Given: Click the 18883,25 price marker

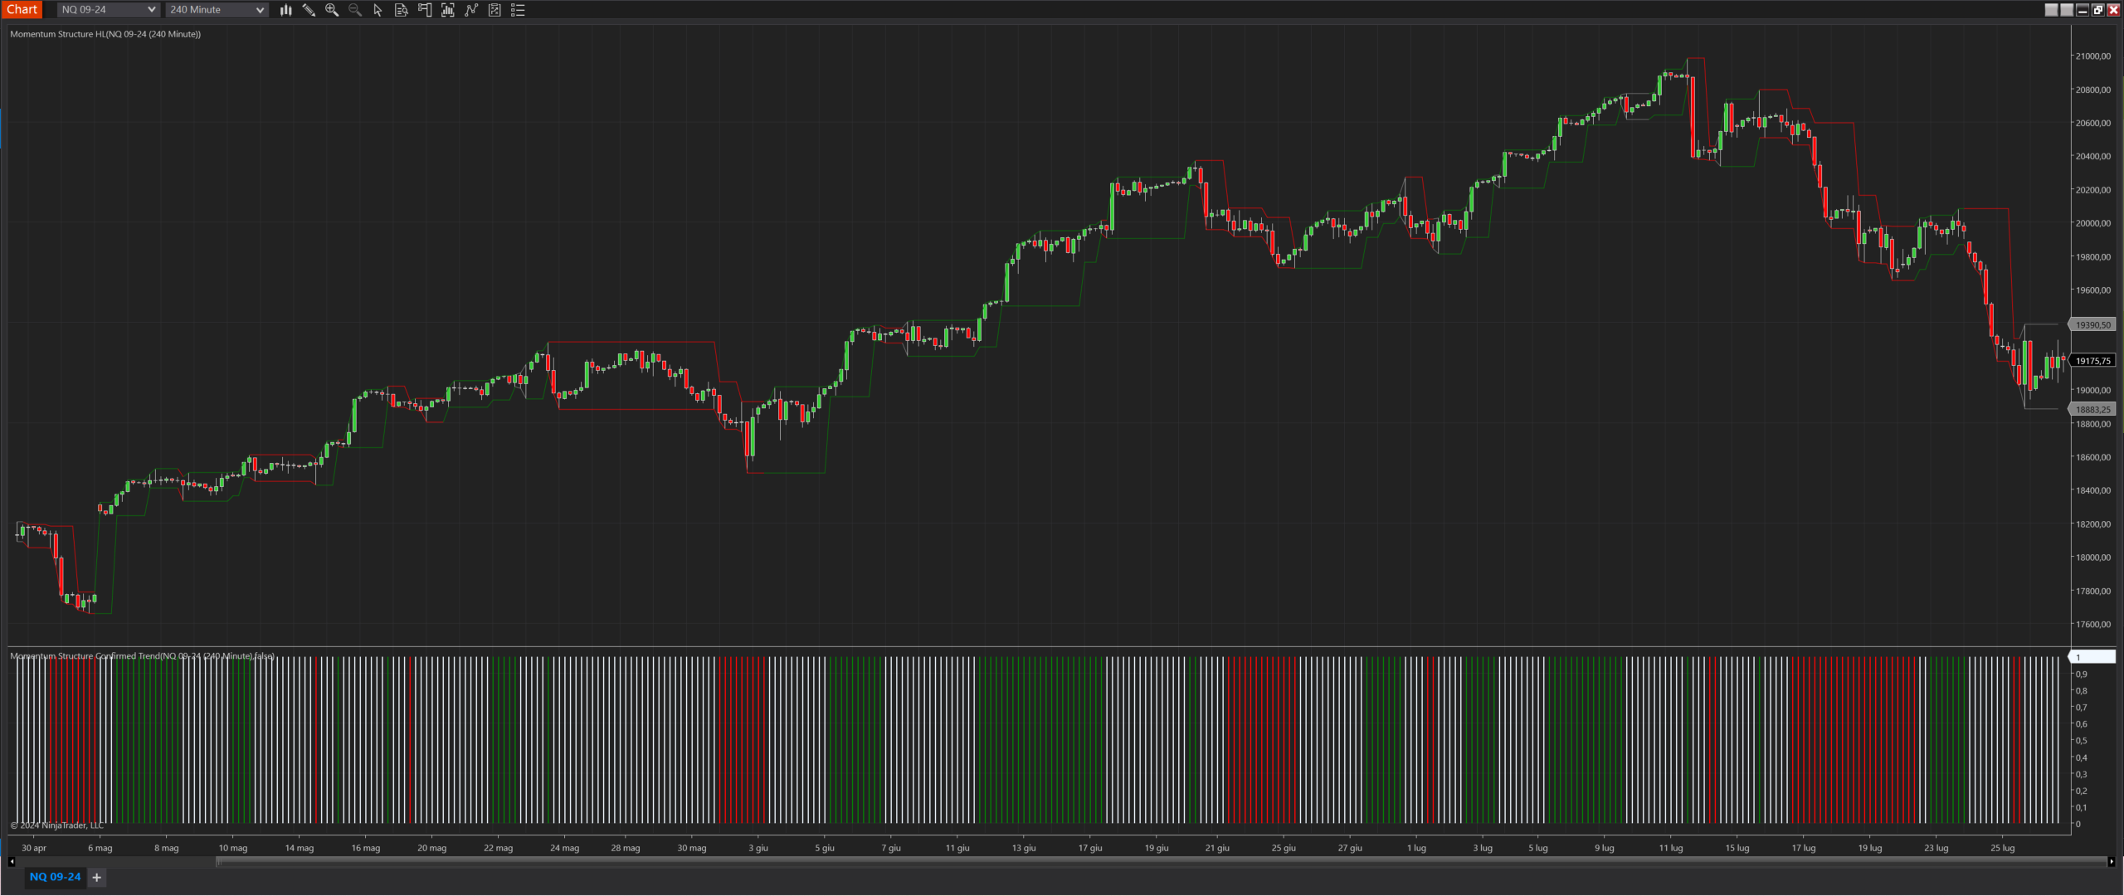Looking at the screenshot, I should pos(2092,410).
